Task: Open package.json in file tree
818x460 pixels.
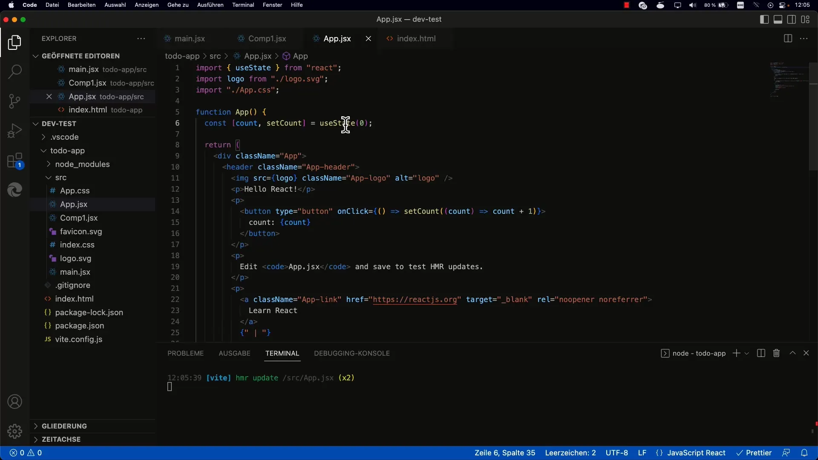Action: coord(79,326)
